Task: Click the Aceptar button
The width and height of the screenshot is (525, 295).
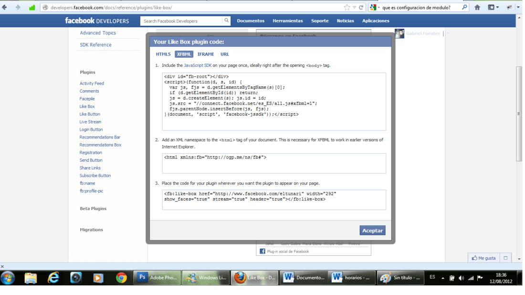Action: [x=372, y=231]
